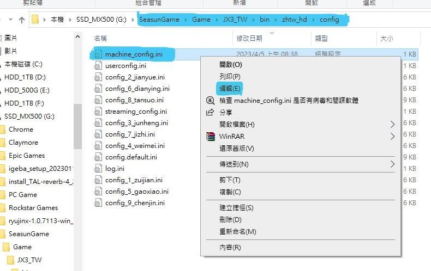Open 內容(R) properties from the context menu

(230, 248)
